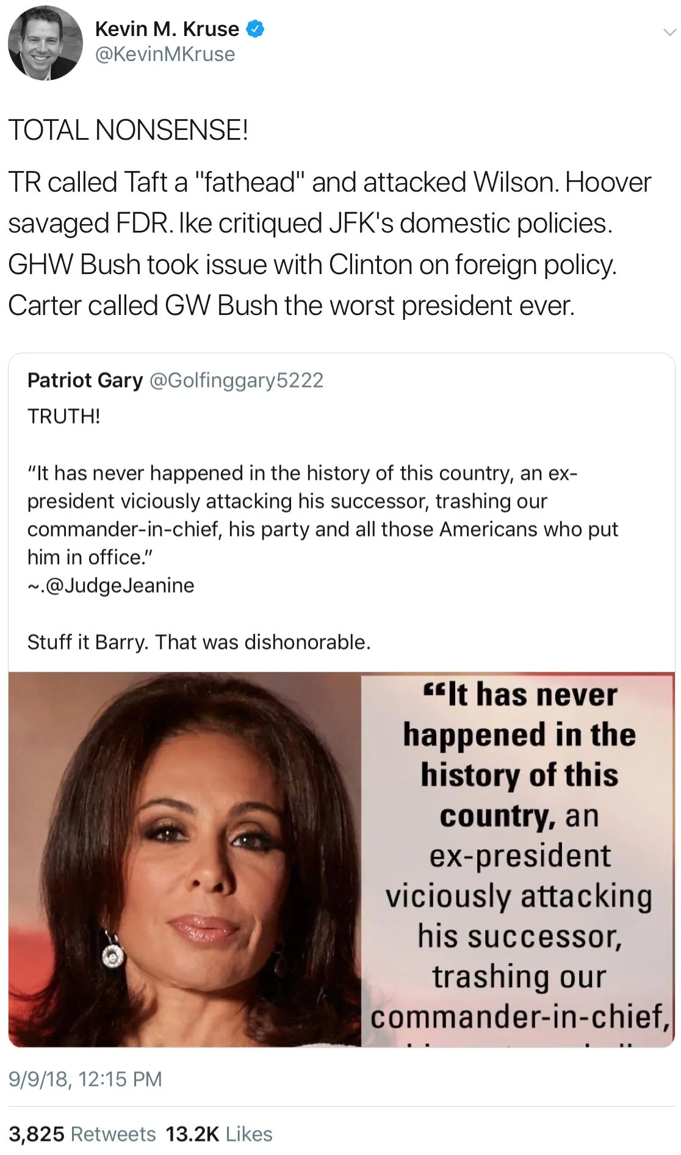Open the 9/9/18, 12:15 PM timestamp

pos(85,1079)
